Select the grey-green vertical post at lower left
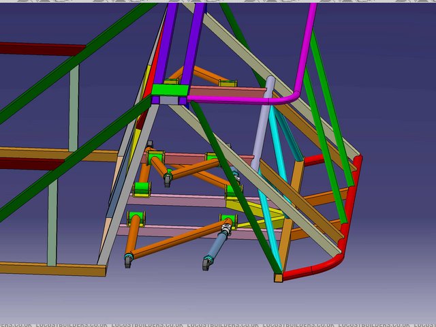Viewport: 436px width, 327px height. click(52, 221)
